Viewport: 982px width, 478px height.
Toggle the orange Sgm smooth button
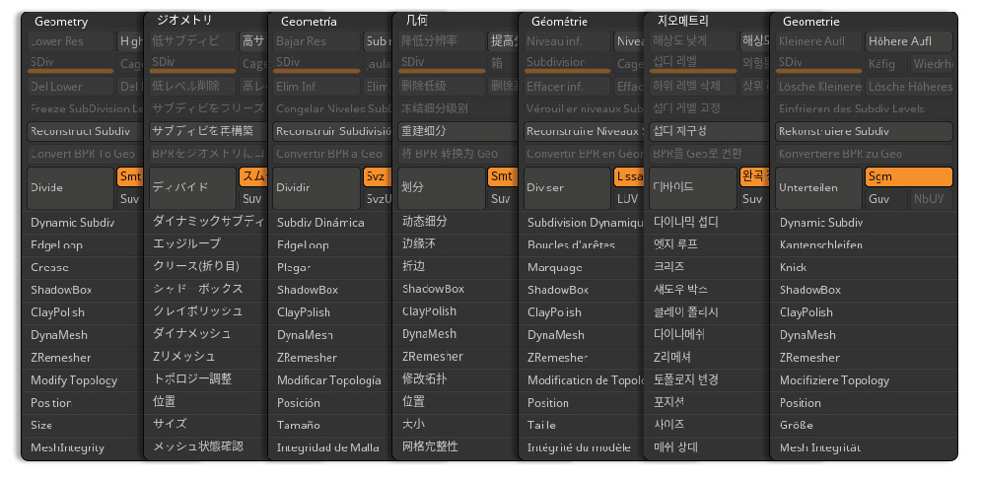[909, 177]
